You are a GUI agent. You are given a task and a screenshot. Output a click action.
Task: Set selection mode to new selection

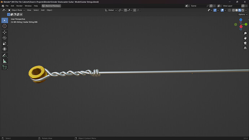click(9, 14)
